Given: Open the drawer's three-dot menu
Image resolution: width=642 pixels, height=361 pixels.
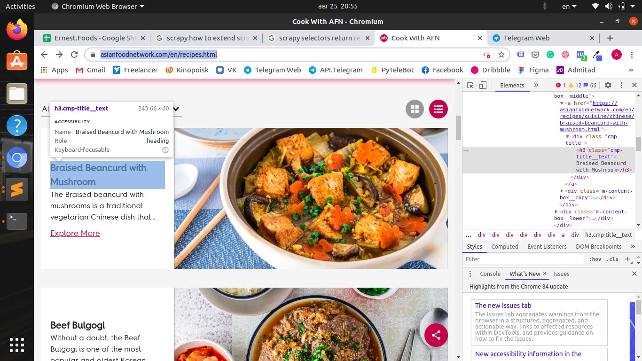Looking at the screenshot, I should pyautogui.click(x=470, y=274).
